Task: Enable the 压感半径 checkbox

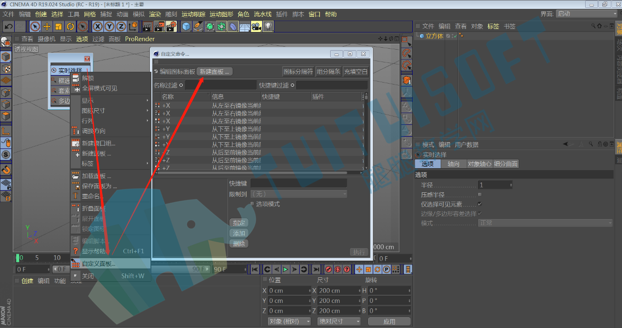Action: coord(480,195)
